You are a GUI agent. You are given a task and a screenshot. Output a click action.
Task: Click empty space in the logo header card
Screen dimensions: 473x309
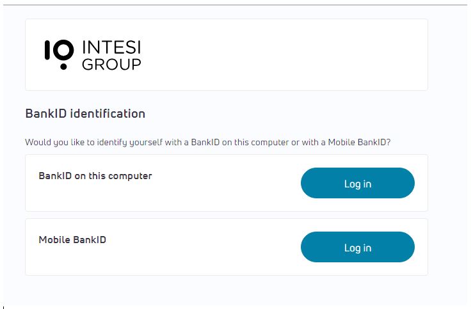[x=271, y=54]
